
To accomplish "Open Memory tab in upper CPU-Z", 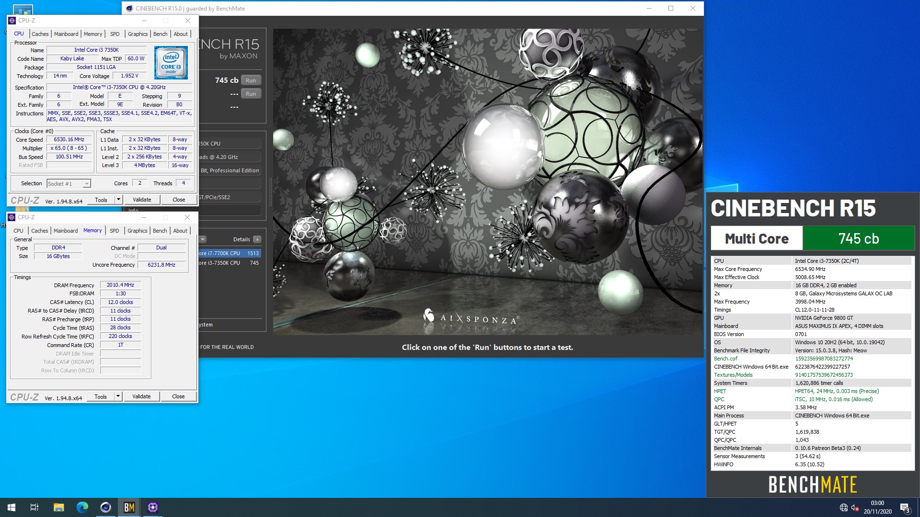I will click(x=93, y=34).
